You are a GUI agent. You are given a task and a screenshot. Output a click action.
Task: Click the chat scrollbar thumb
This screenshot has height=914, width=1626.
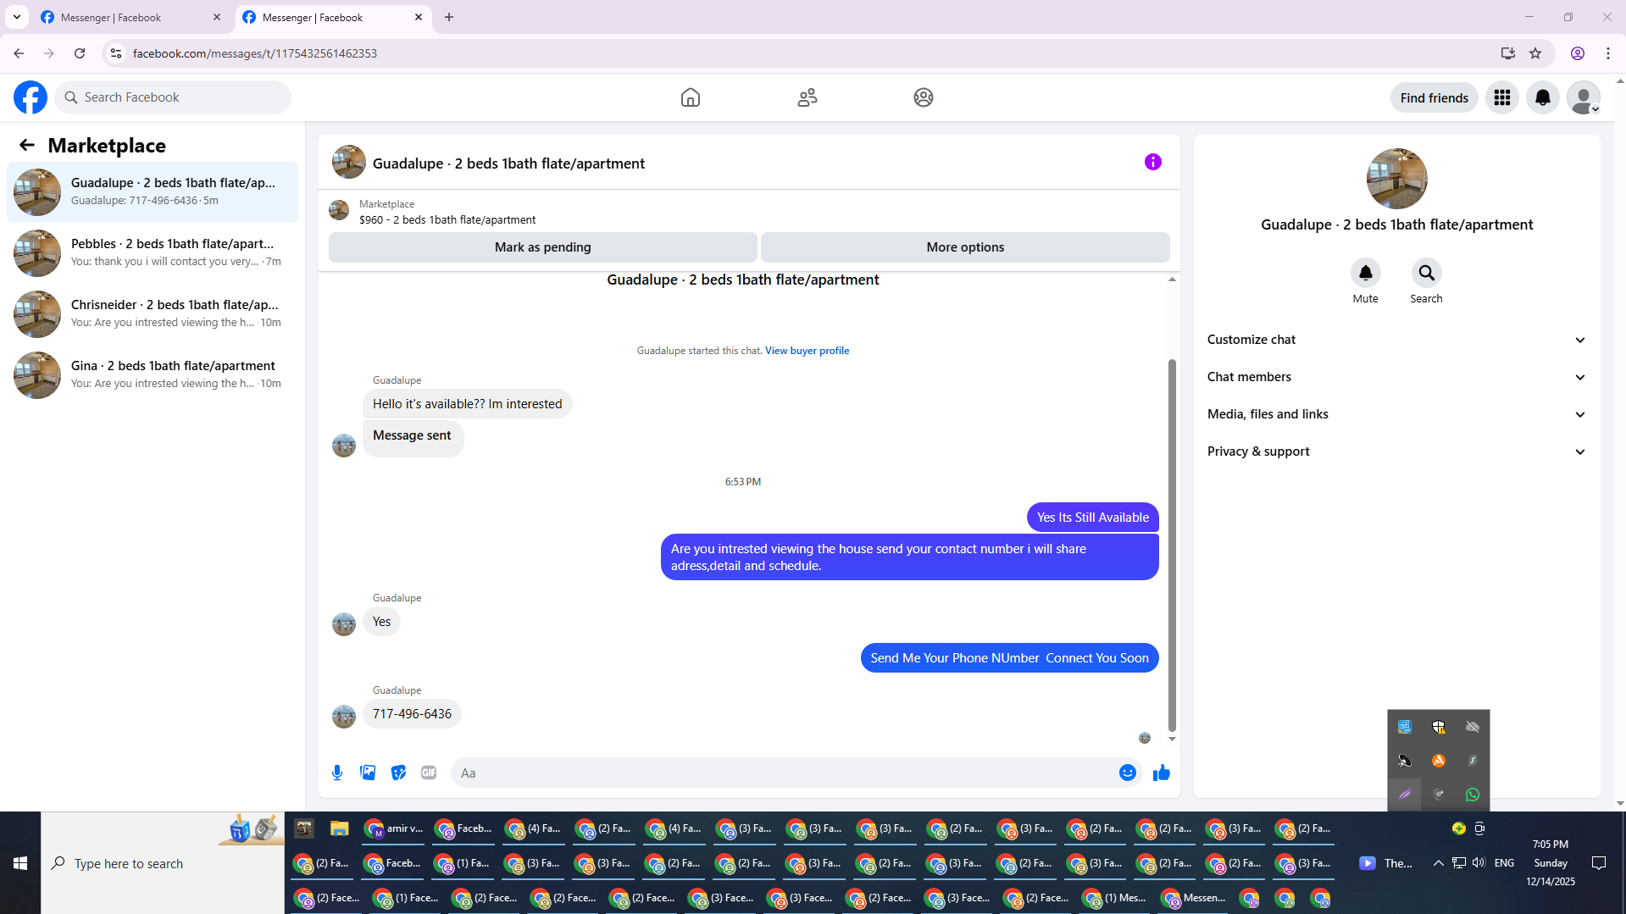pyautogui.click(x=1172, y=544)
